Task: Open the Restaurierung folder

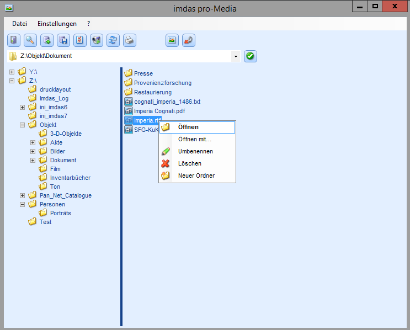Action: click(x=153, y=92)
